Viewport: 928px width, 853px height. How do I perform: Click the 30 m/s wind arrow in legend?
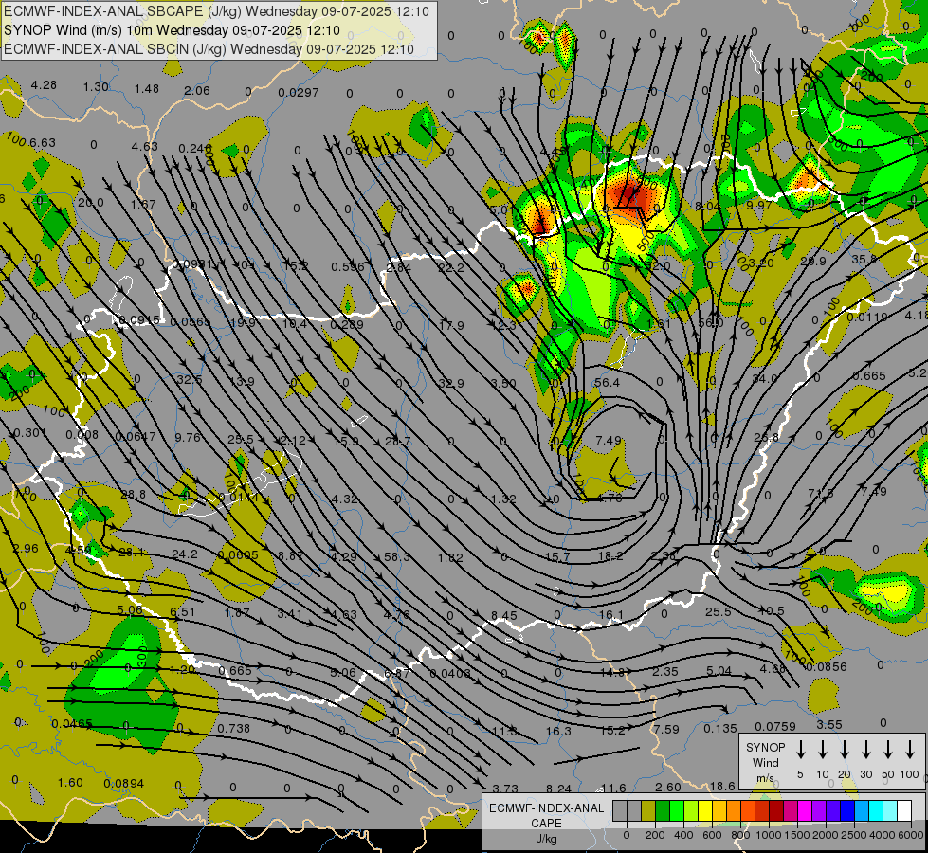866,750
